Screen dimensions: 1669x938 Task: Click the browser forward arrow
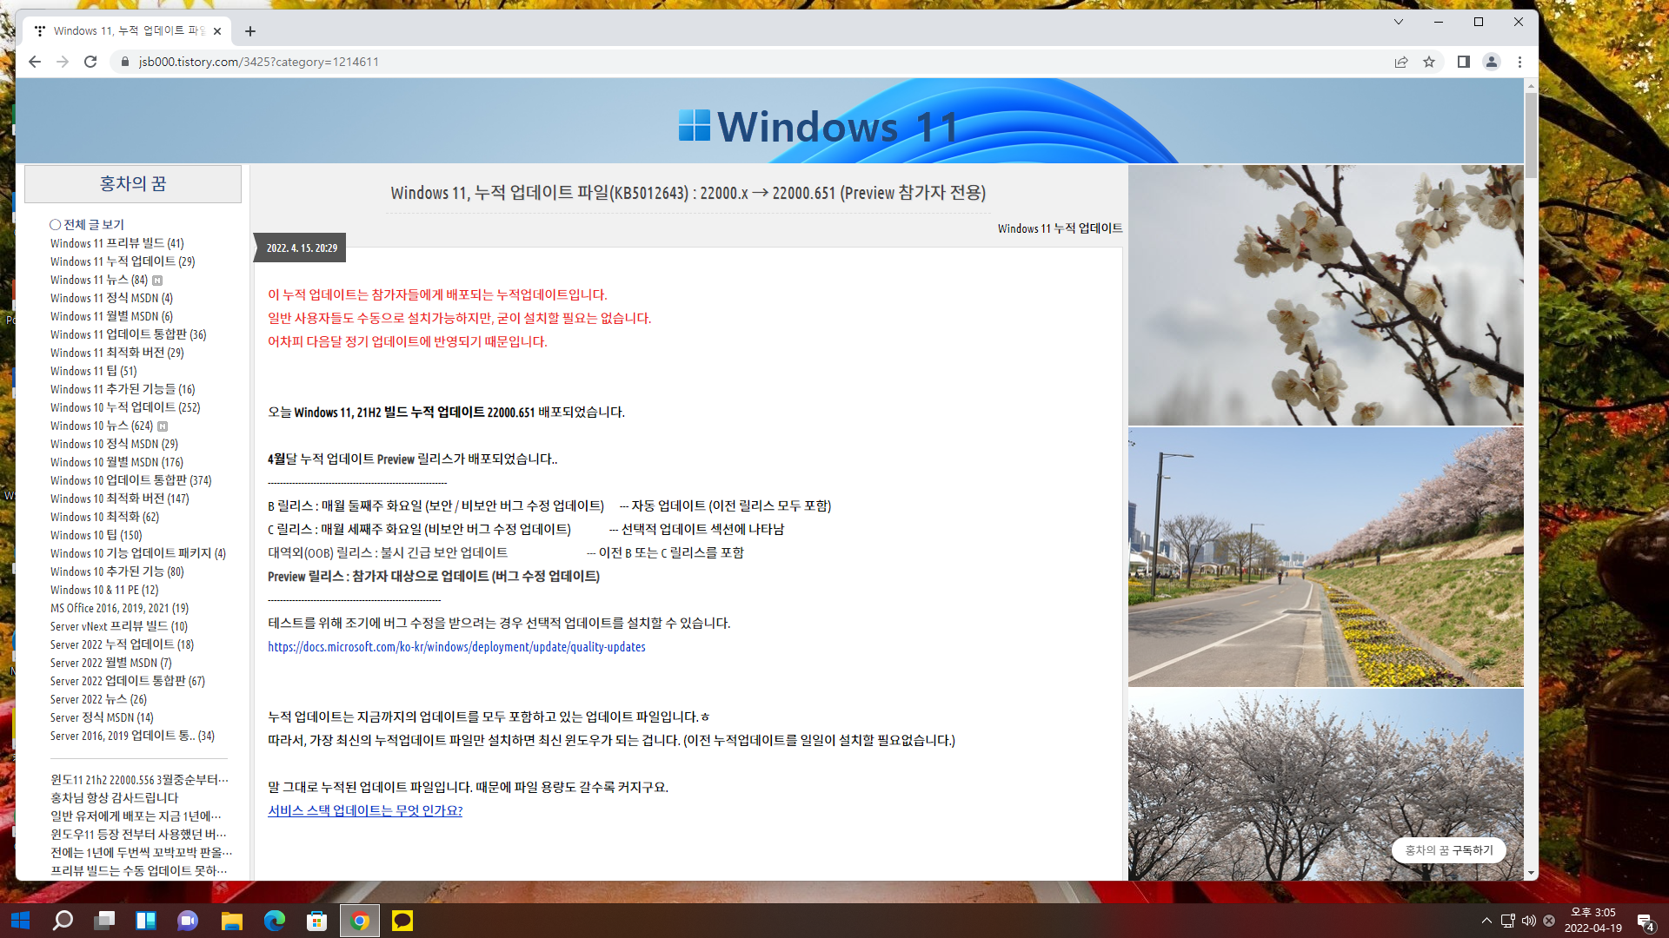point(63,62)
